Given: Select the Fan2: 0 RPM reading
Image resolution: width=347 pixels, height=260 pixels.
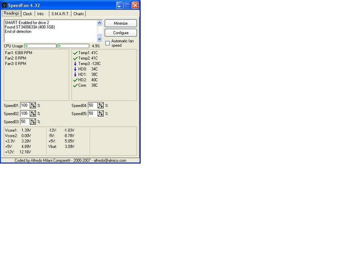Looking at the screenshot, I should 16,58.
